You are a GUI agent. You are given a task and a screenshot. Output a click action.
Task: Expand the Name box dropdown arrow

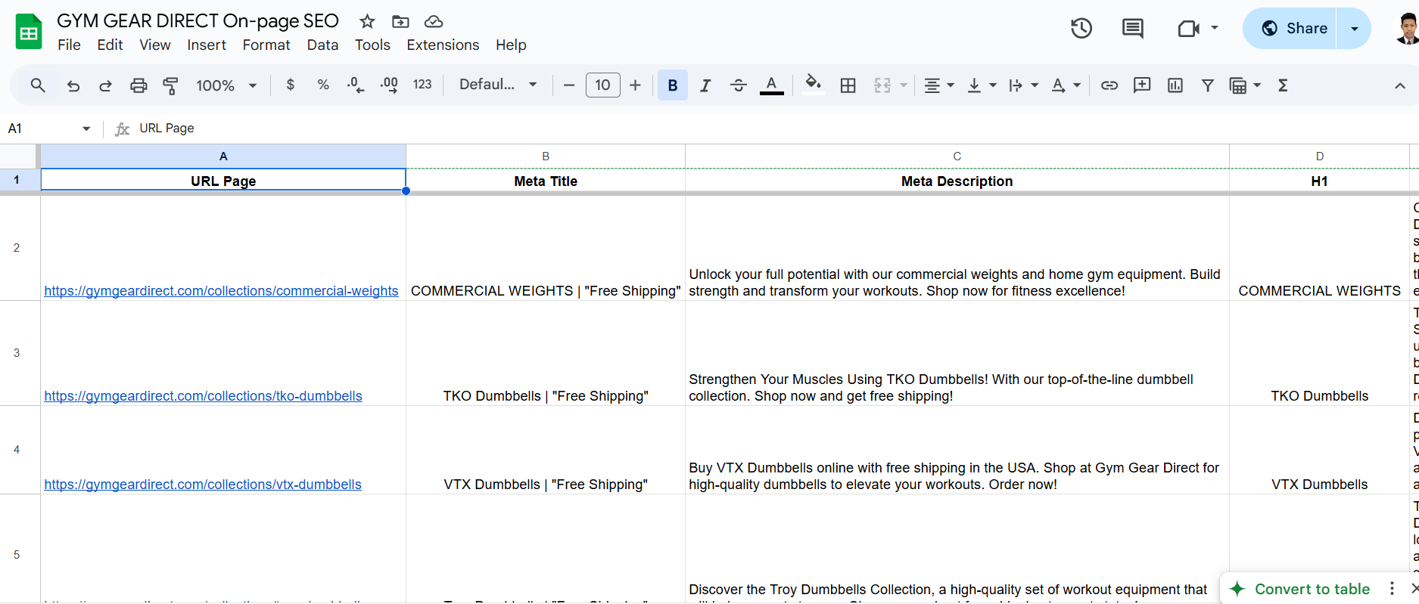[86, 129]
